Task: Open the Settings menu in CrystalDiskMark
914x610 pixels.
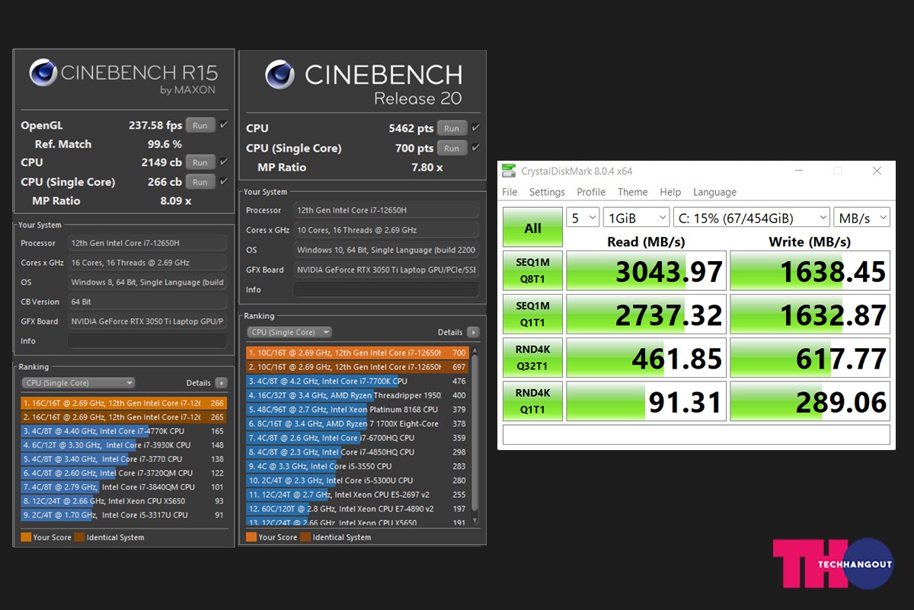Action: point(547,192)
